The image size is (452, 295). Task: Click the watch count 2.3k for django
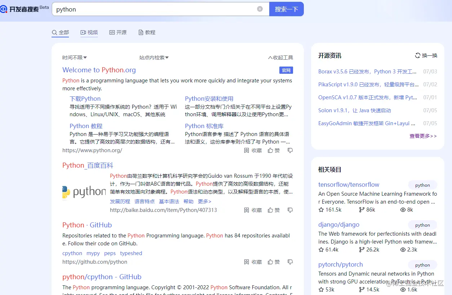[409, 250]
